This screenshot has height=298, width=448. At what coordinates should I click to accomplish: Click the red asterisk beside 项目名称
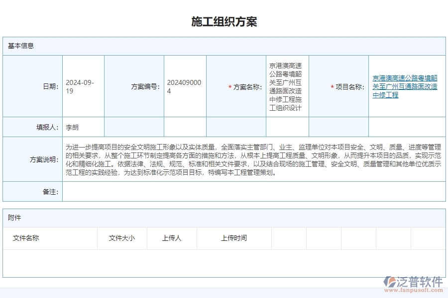(x=332, y=85)
